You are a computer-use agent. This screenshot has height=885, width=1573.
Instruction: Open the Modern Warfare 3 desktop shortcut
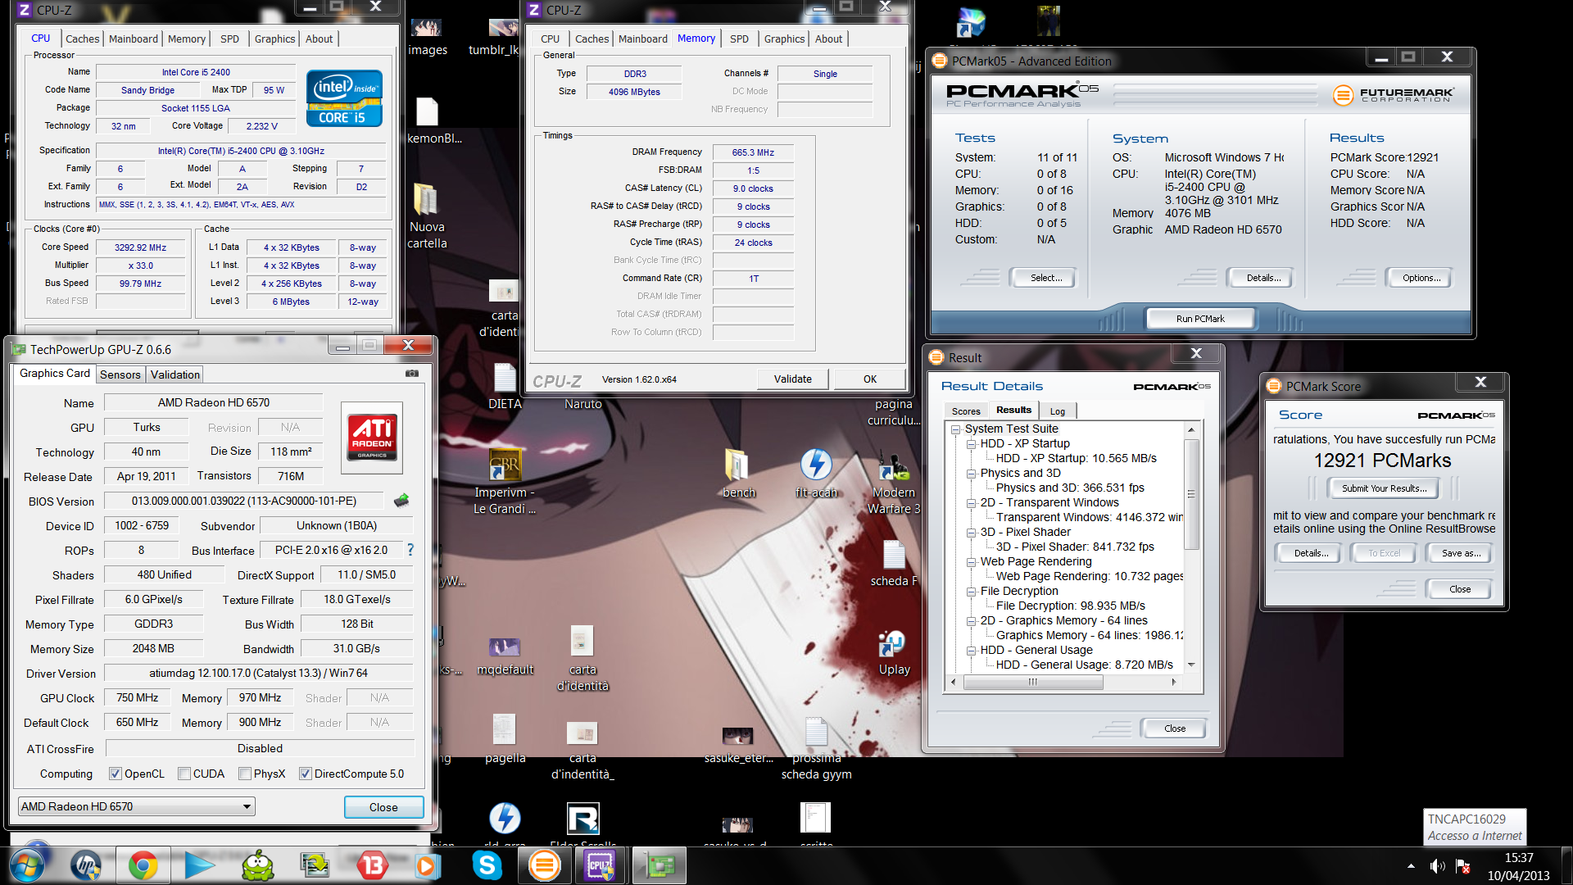tap(894, 481)
